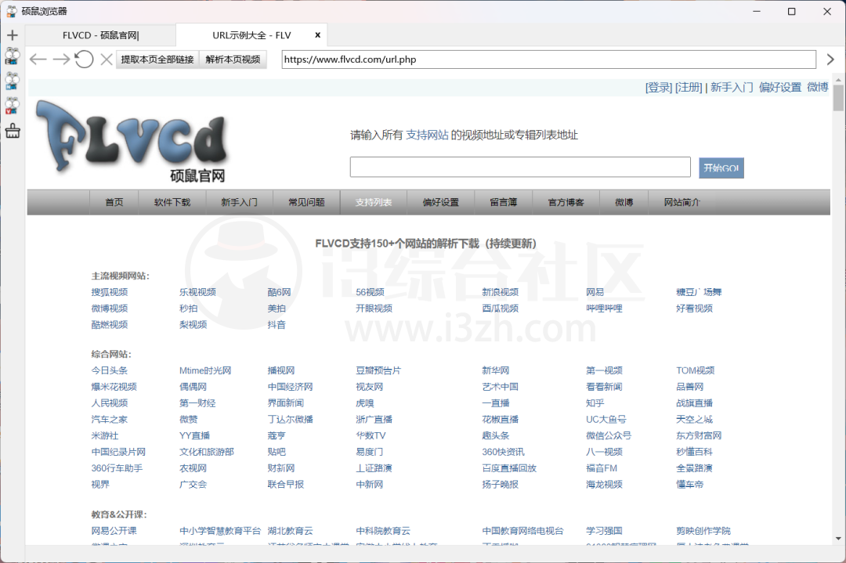Open the 56视频 link

370,292
